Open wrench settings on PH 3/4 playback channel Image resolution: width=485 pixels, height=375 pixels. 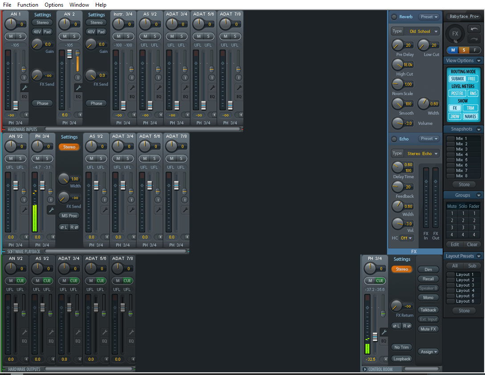51,210
